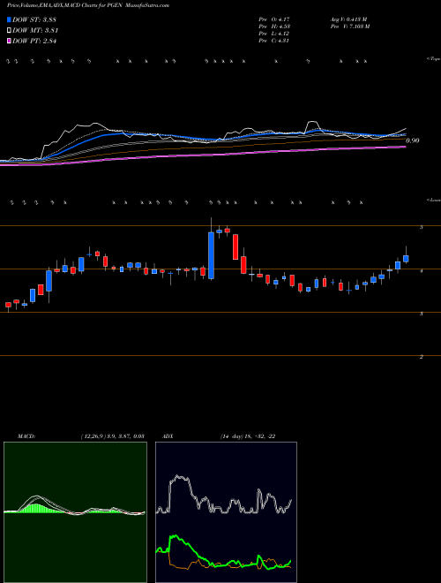Click the price axis label '3'

click(x=422, y=314)
